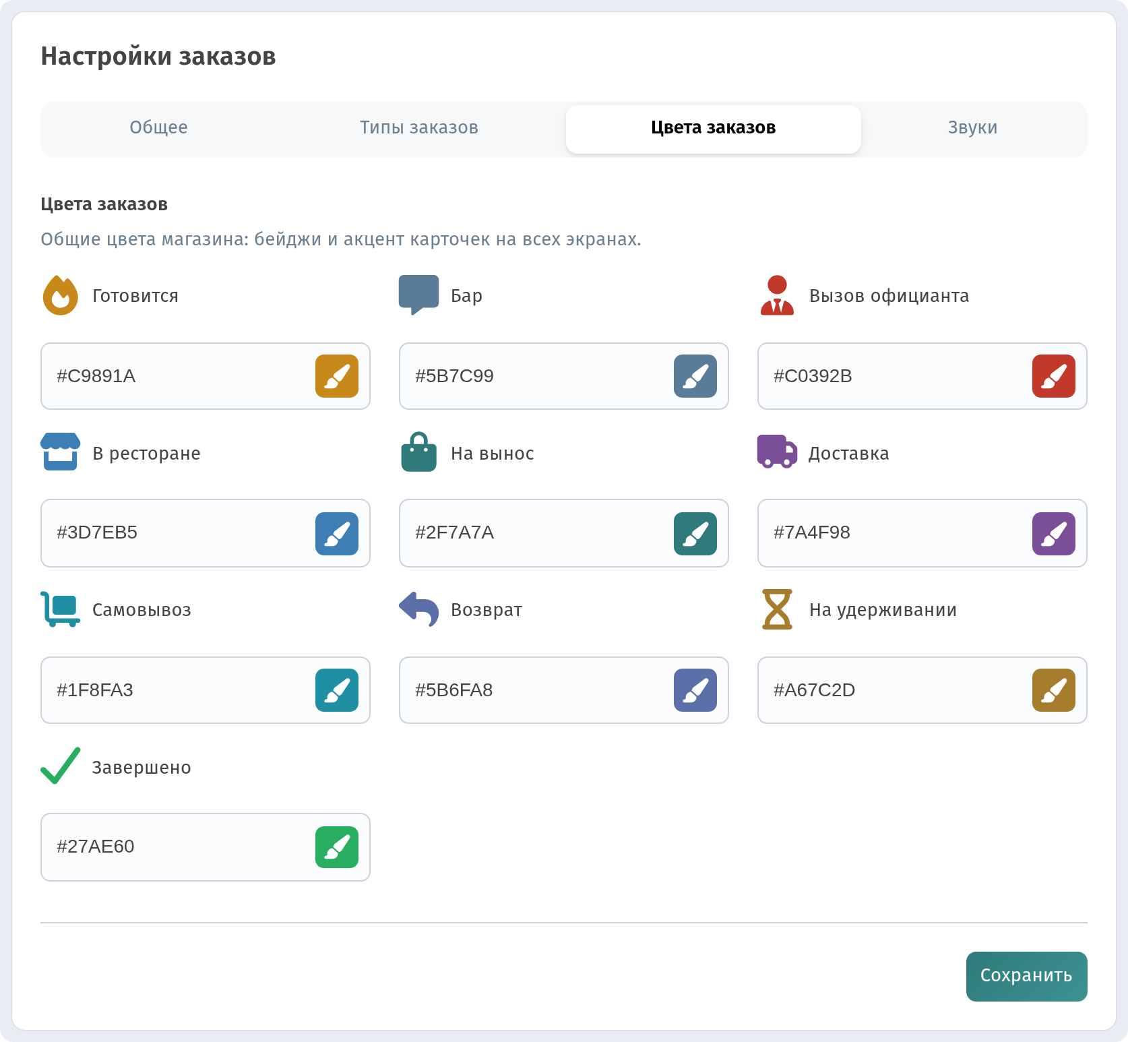Click the speech bubble icon beside Бар

[x=418, y=295]
